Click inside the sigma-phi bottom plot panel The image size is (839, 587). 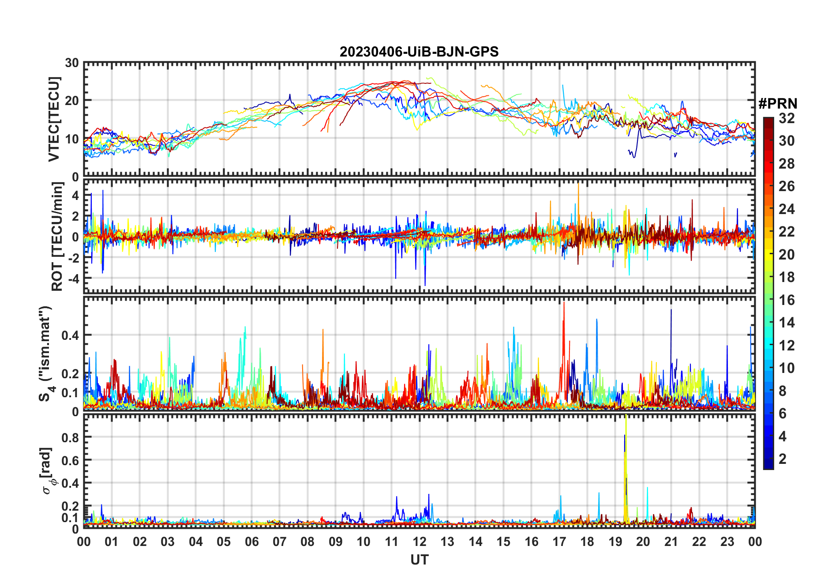[x=419, y=471]
